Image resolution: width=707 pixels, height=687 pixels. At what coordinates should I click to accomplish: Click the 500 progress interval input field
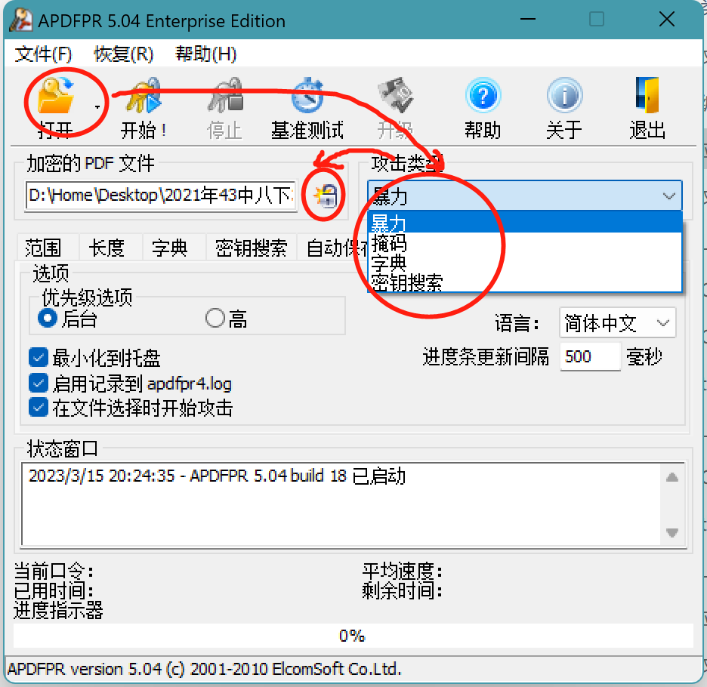tap(590, 356)
